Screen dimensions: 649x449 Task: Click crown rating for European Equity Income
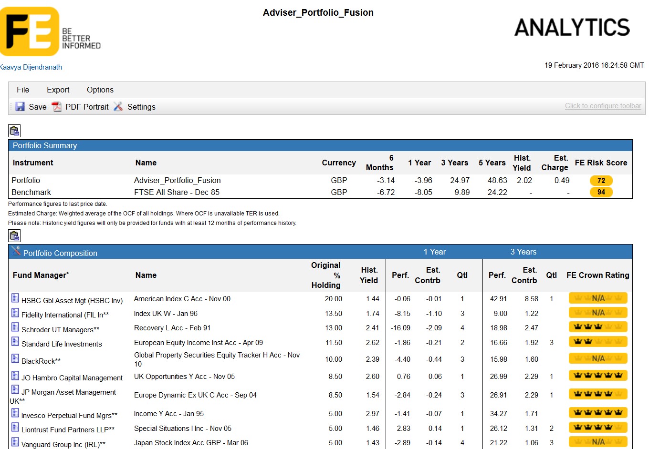(598, 342)
